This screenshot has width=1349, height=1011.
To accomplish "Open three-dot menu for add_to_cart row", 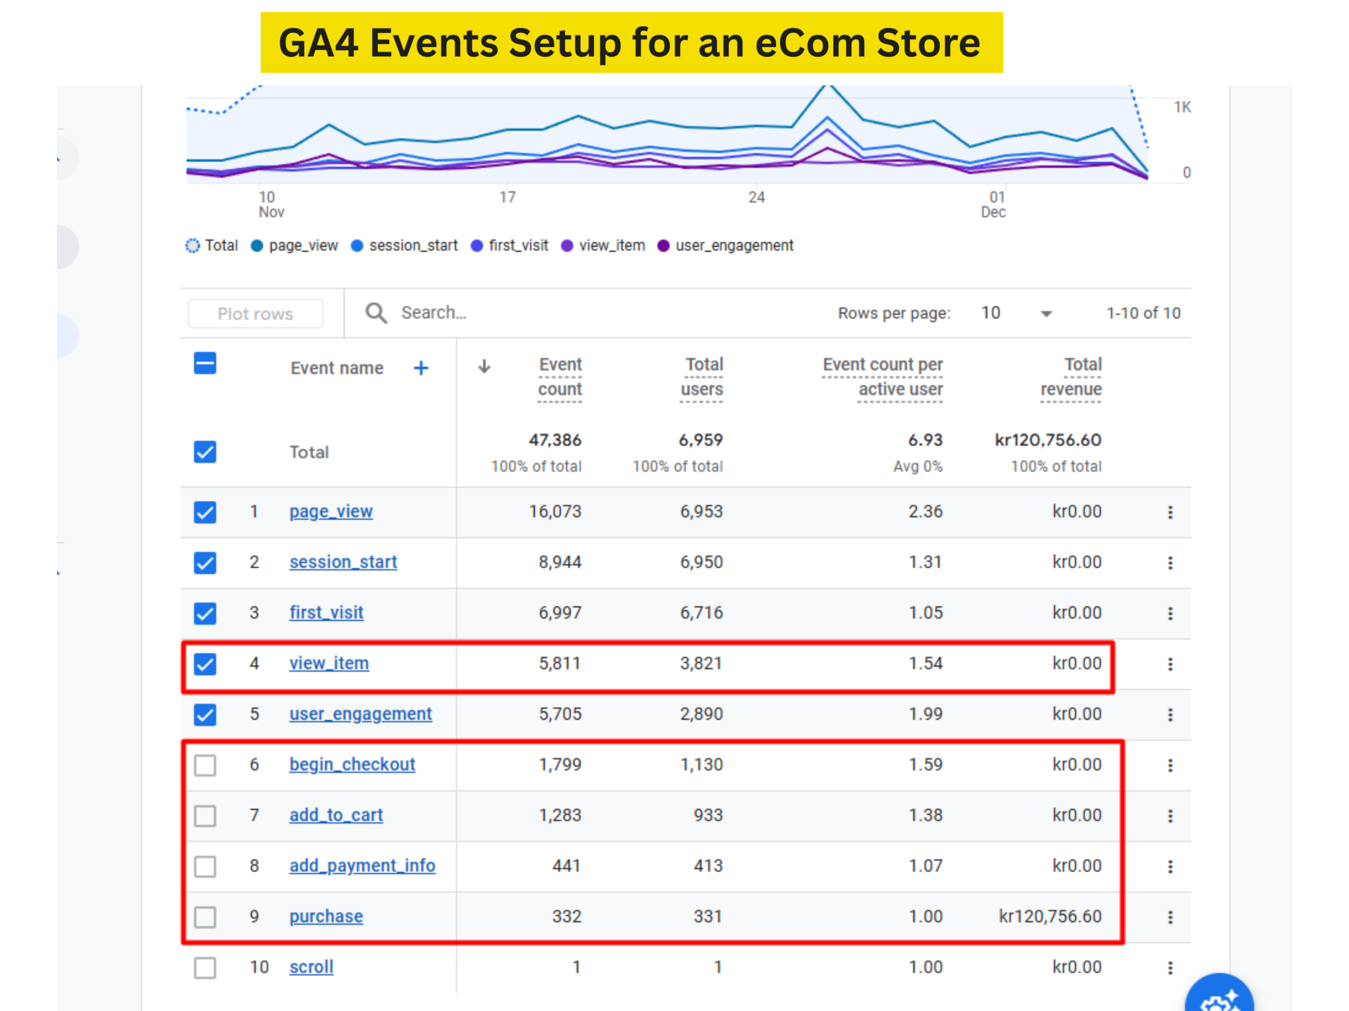I will click(x=1170, y=815).
